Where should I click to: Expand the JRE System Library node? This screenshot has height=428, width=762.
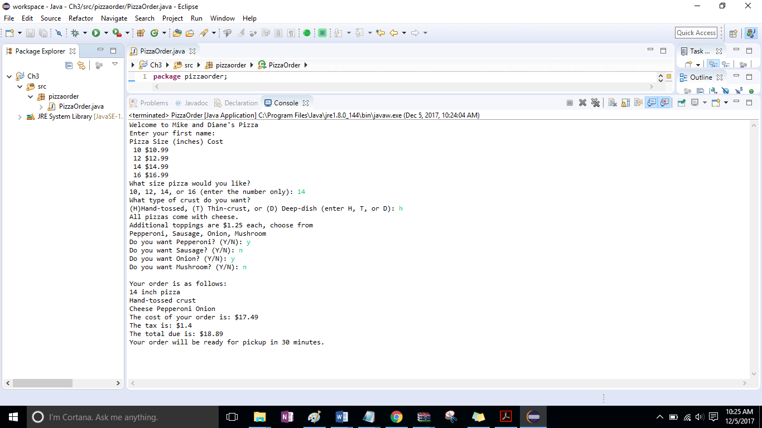pyautogui.click(x=20, y=117)
